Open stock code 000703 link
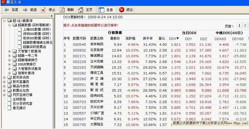This screenshot has width=249, height=129. (x=79, y=102)
